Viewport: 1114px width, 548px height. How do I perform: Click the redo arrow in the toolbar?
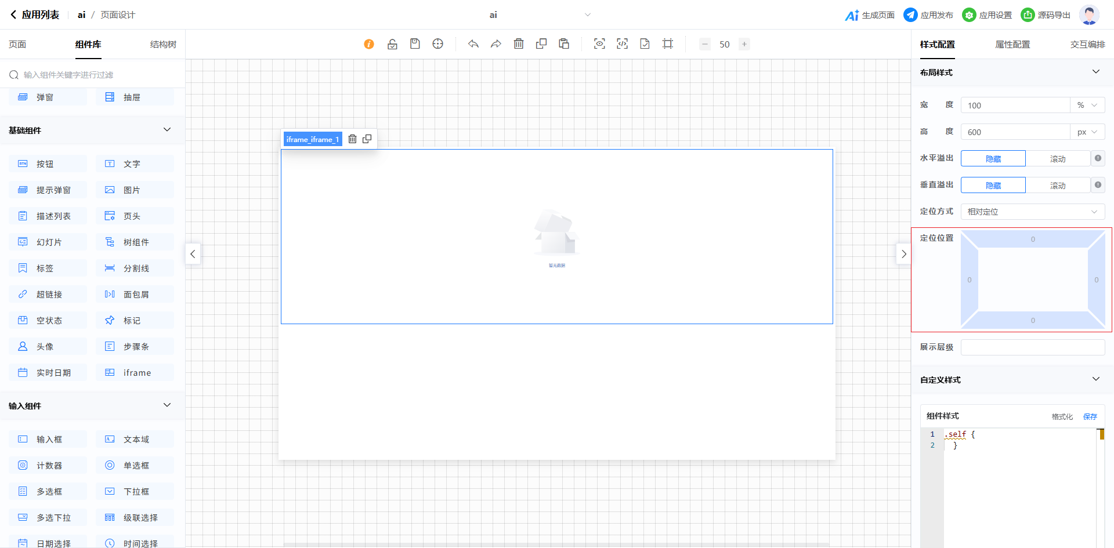495,44
